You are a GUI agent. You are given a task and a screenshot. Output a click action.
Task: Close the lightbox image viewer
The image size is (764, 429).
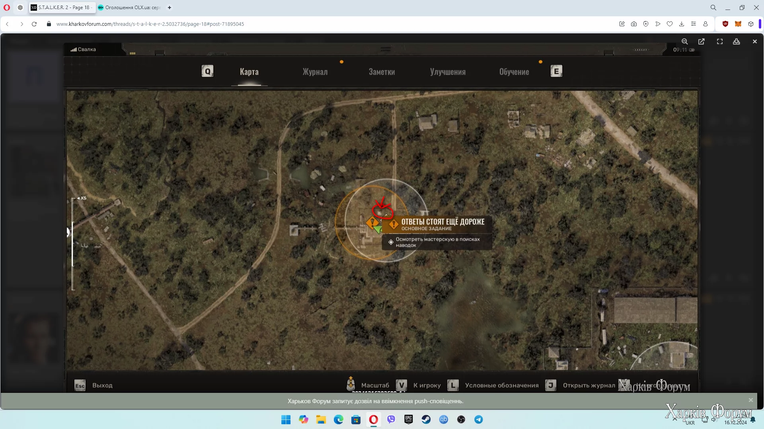[x=754, y=41]
